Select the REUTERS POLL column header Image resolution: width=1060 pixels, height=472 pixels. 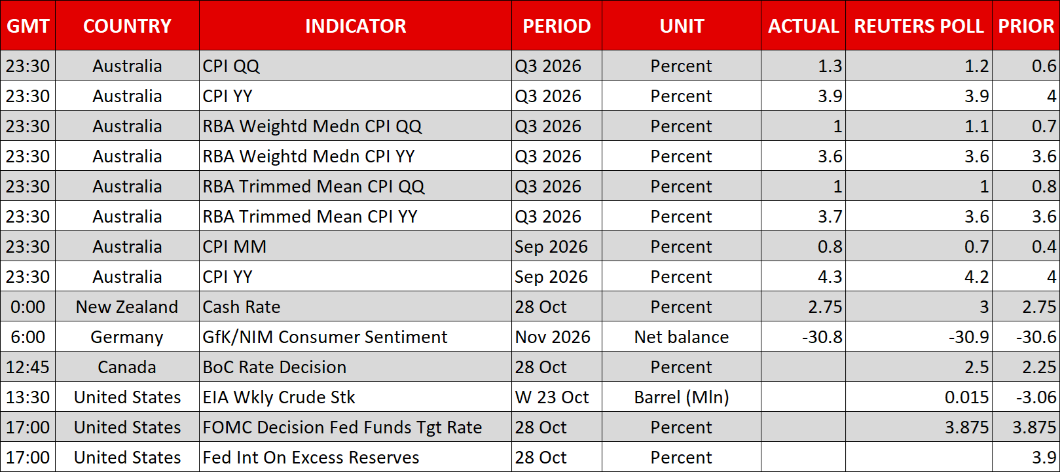(919, 26)
